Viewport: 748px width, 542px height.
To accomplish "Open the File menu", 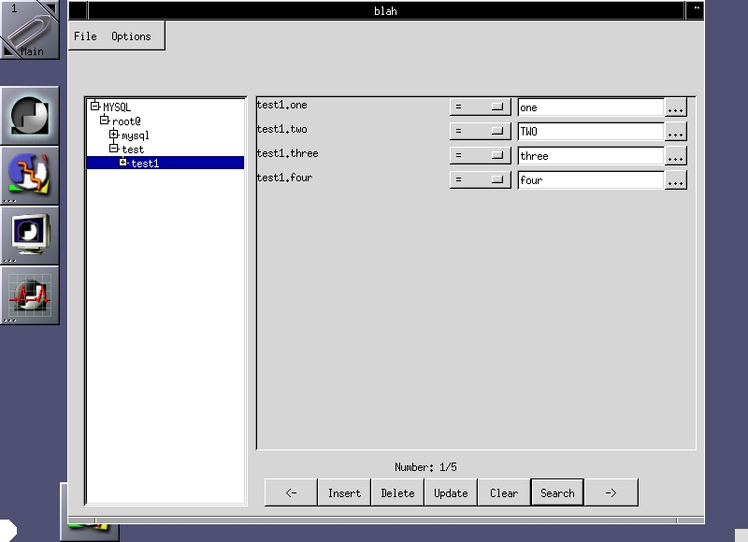I will (85, 36).
